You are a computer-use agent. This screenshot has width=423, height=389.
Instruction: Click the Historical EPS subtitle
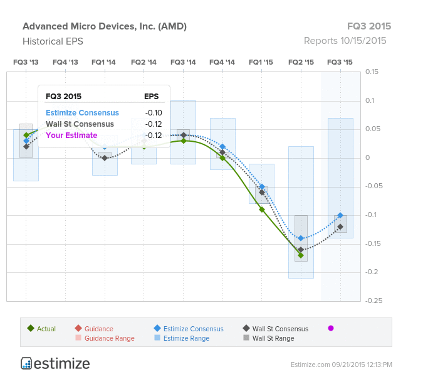53,41
